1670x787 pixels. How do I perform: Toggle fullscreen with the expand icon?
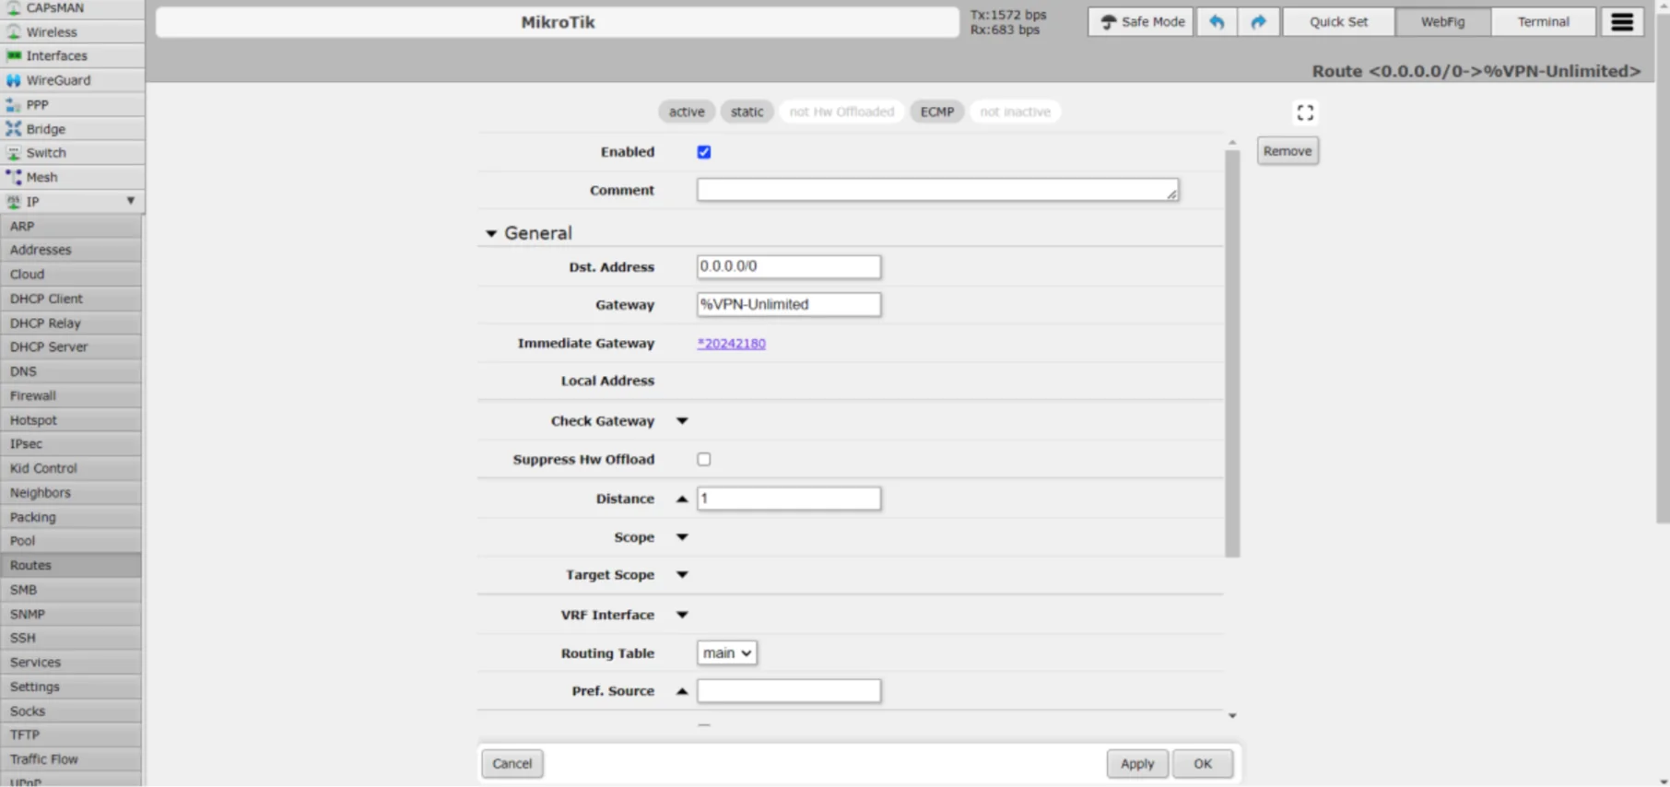(x=1305, y=112)
